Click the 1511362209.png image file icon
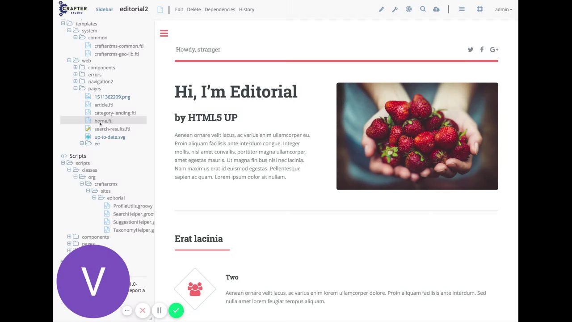This screenshot has width=572, height=322. pyautogui.click(x=88, y=97)
